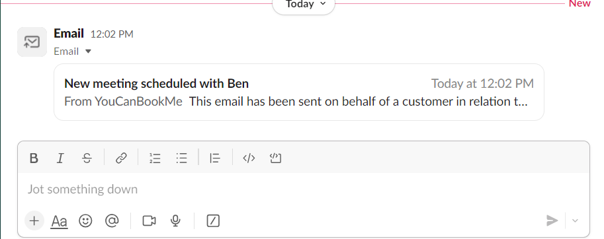This screenshot has width=604, height=239.
Task: Insert a link with chain icon
Action: coord(121,158)
